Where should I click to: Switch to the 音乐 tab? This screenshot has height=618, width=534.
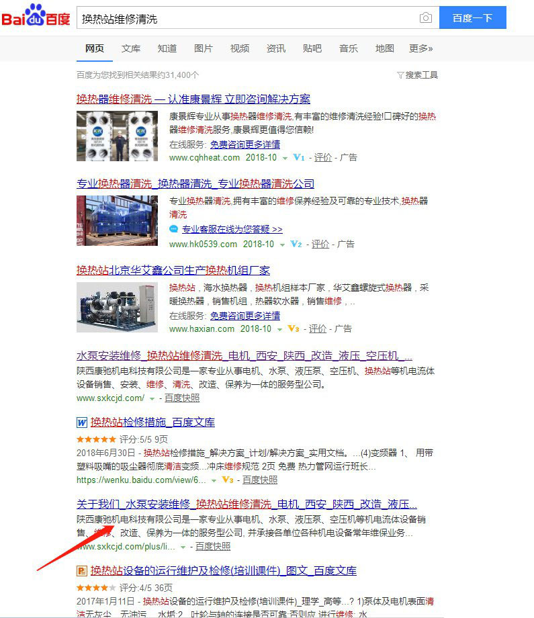[x=349, y=48]
